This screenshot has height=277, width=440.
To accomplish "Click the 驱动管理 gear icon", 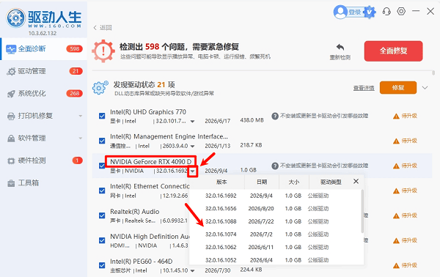I will click(x=11, y=72).
